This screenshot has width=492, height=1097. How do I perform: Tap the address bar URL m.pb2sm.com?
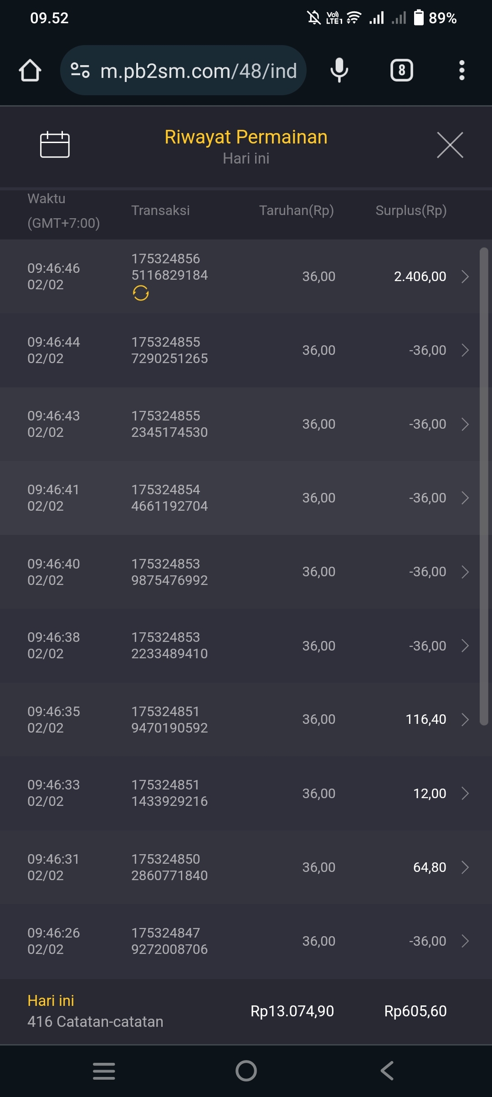pos(199,71)
